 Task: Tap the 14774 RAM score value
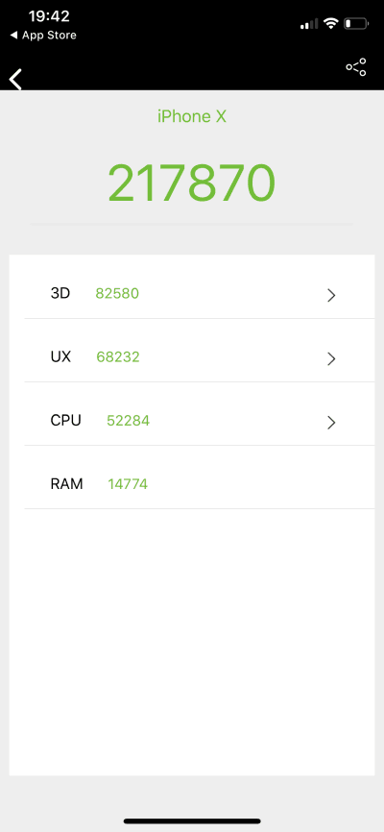pyautogui.click(x=128, y=484)
